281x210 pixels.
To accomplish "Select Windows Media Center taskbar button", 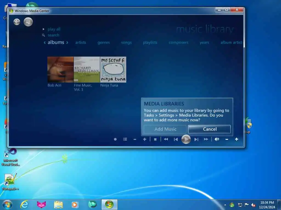I will pos(109,205).
